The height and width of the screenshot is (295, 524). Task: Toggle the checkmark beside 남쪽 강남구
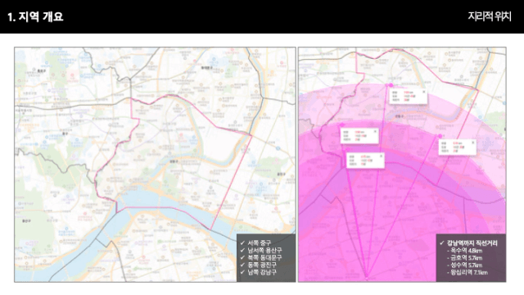[242, 272]
